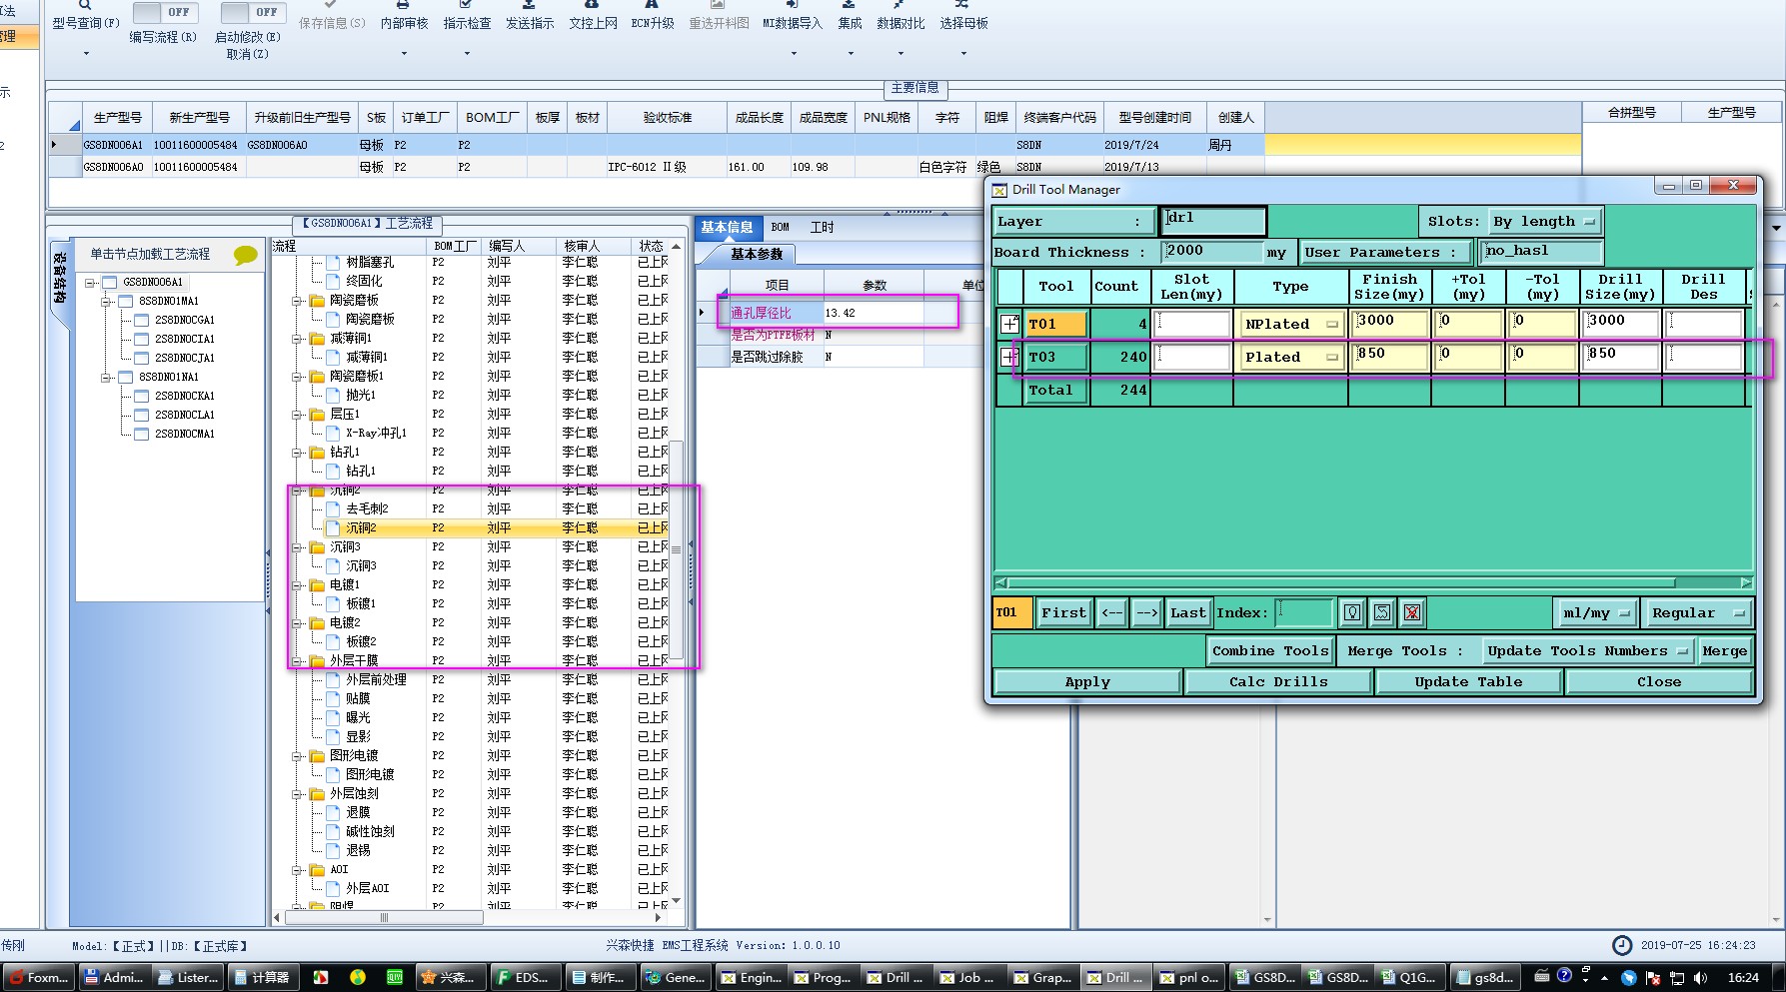
Task: Open the Update Tools Numbers dropdown
Action: click(x=1586, y=650)
